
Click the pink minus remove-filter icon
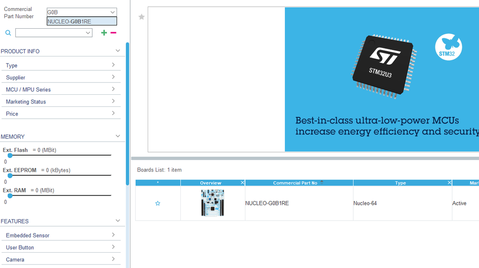[x=113, y=33]
